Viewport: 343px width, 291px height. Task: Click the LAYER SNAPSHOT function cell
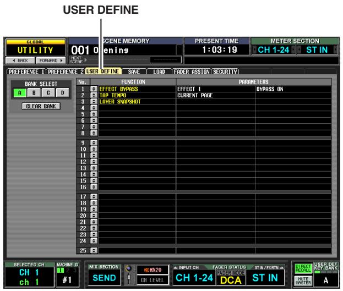pyautogui.click(x=137, y=102)
